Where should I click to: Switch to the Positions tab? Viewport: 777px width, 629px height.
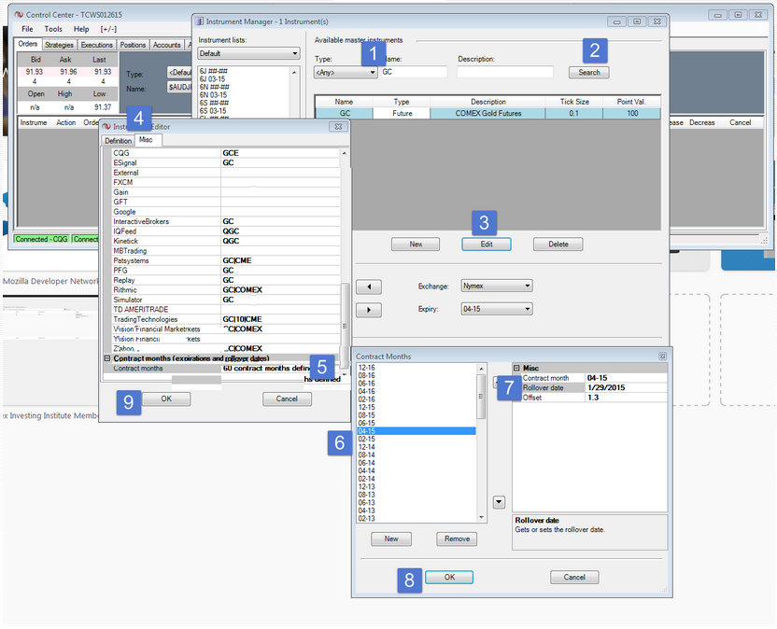133,45
